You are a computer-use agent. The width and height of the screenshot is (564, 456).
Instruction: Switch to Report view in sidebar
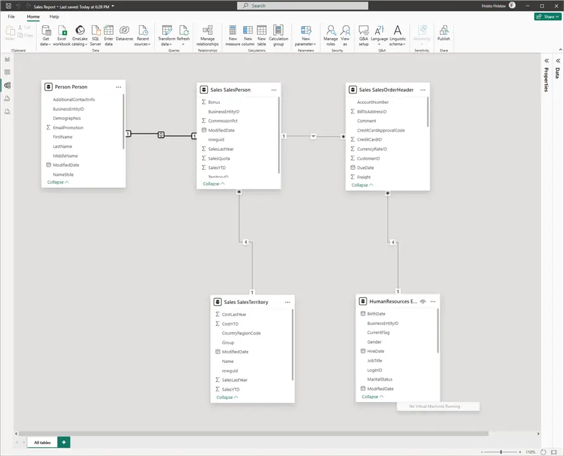pos(7,59)
